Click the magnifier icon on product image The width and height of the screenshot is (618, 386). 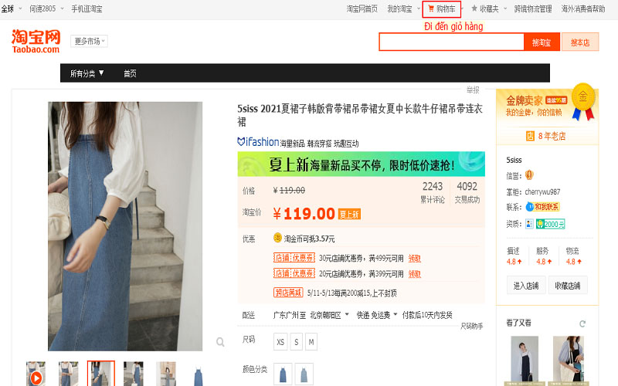[220, 341]
